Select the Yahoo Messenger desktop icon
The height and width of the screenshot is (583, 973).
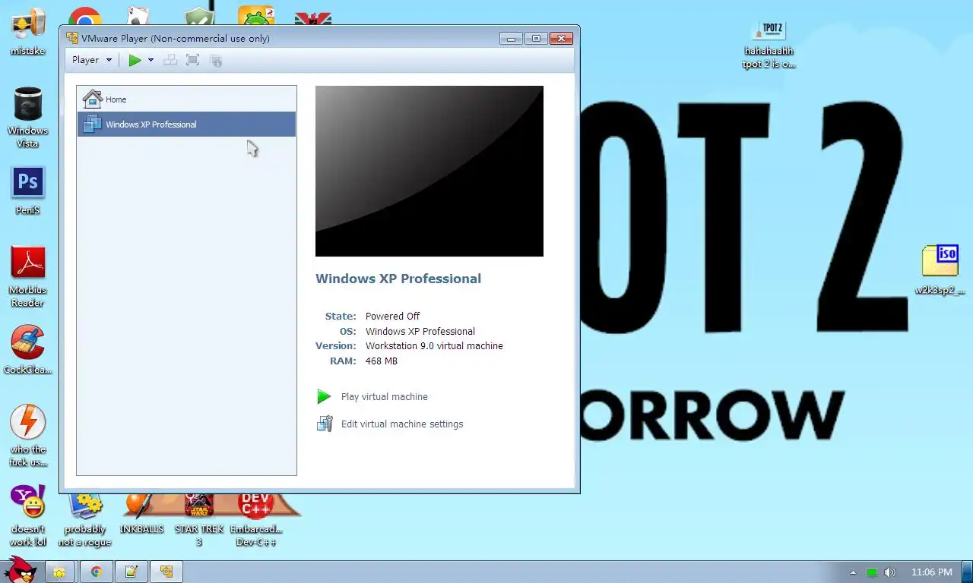point(27,515)
